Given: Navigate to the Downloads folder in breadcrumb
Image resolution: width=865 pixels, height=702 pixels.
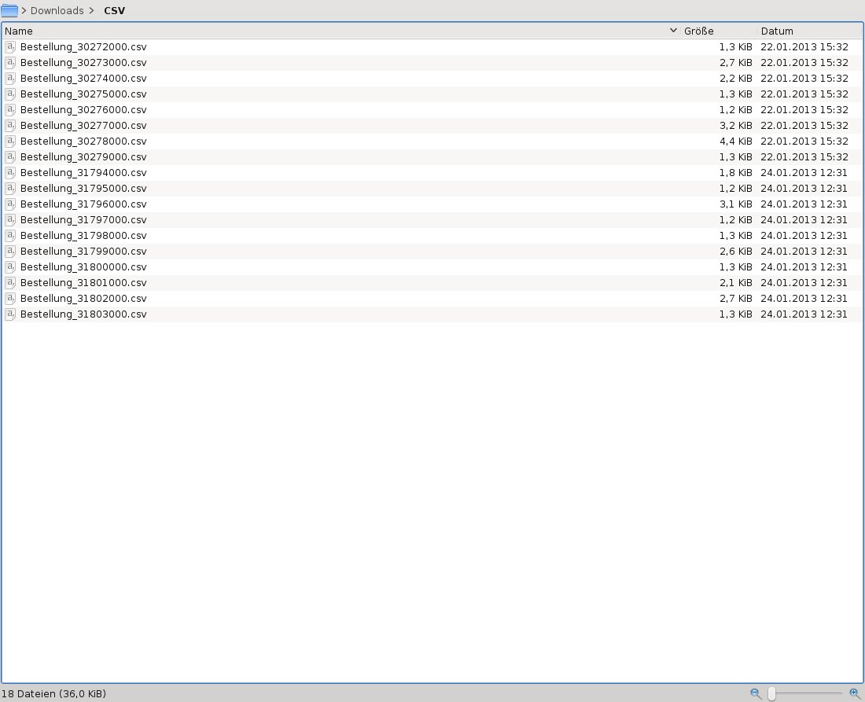Looking at the screenshot, I should coord(57,10).
